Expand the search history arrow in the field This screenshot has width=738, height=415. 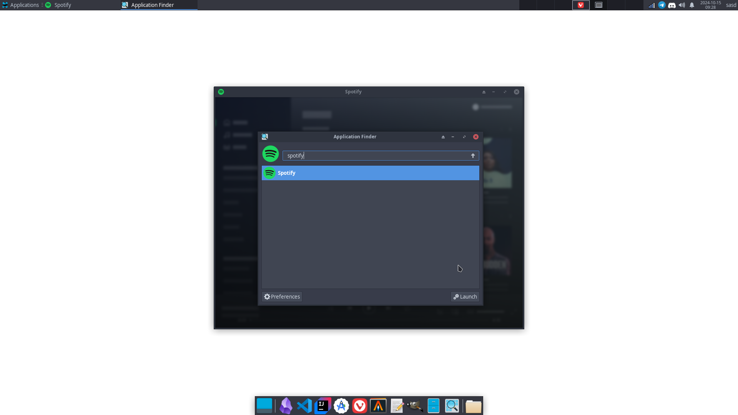[x=473, y=156]
